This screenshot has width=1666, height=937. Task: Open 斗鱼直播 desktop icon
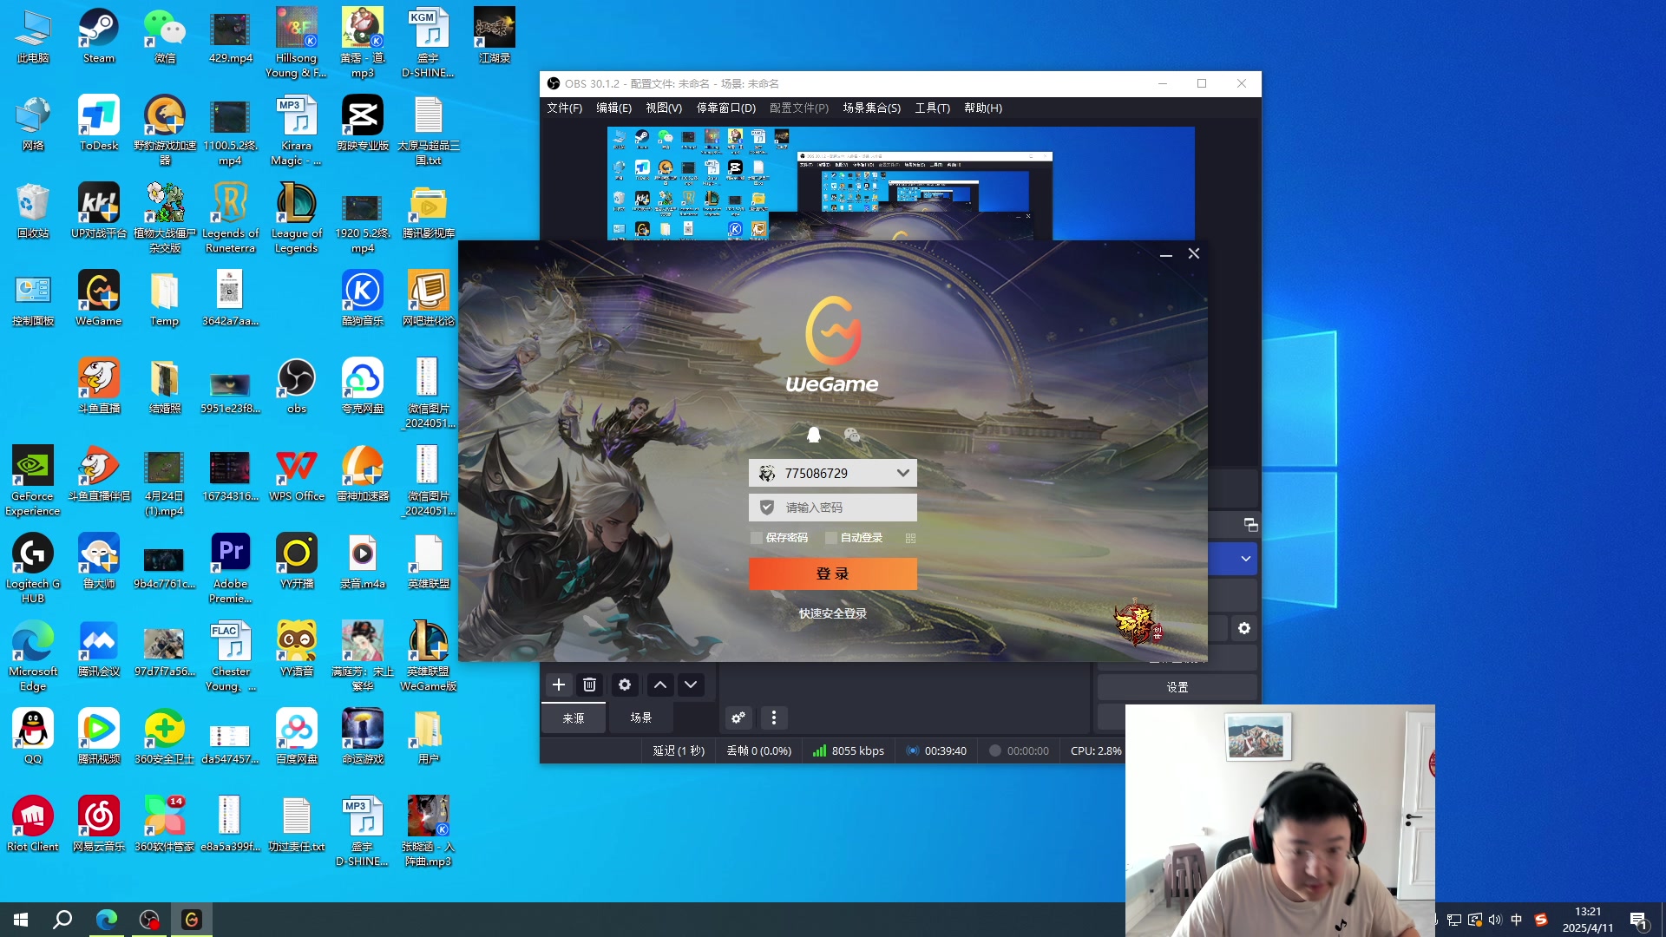pyautogui.click(x=99, y=387)
